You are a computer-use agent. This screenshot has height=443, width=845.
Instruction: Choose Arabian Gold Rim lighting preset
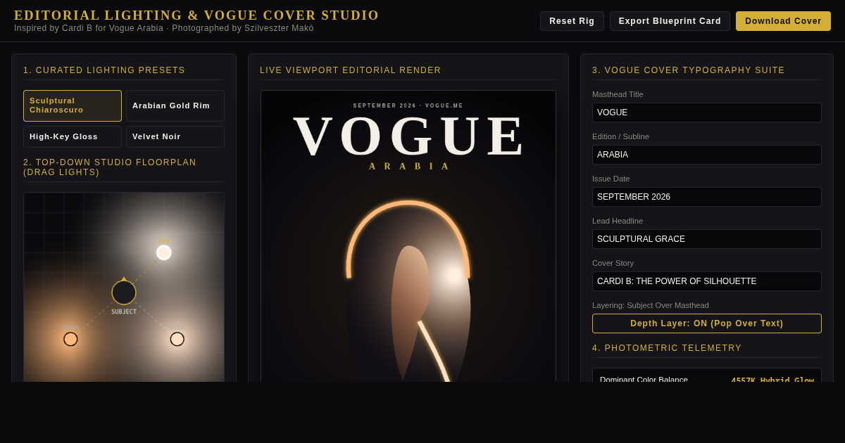[x=175, y=105]
